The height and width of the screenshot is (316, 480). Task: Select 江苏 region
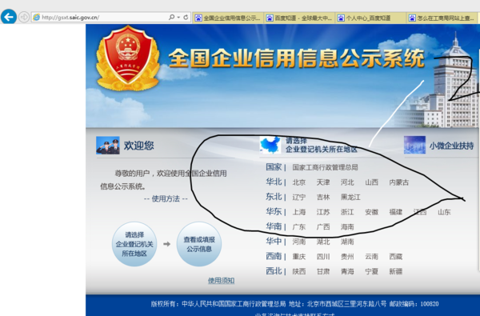point(323,212)
